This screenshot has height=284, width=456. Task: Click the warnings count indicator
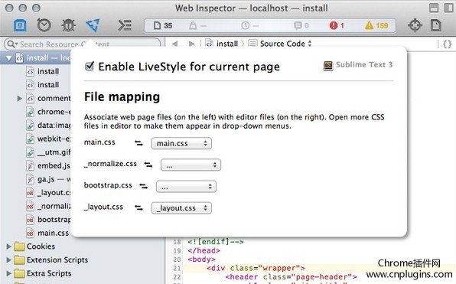point(376,25)
